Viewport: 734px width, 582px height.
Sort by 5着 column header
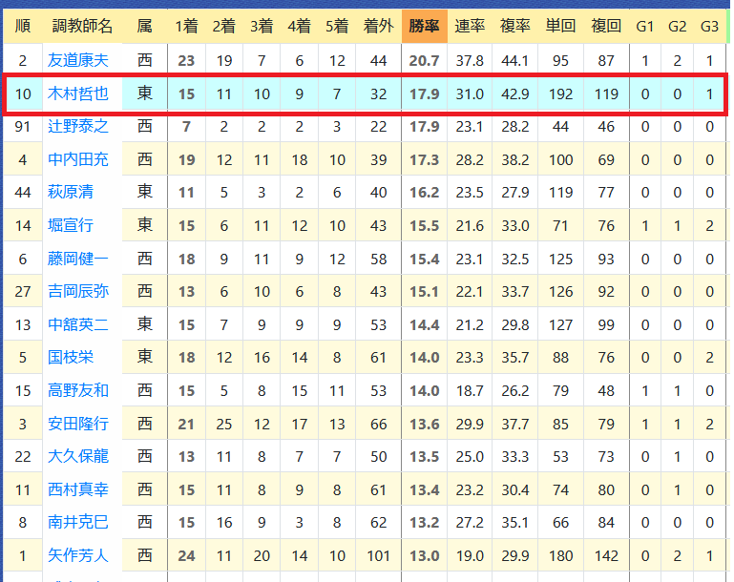[x=337, y=26]
